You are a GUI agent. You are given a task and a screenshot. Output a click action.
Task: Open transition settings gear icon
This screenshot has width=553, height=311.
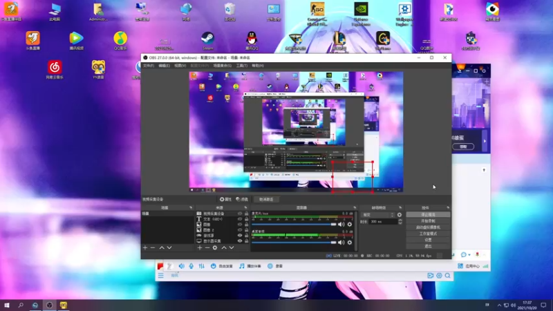[399, 215]
